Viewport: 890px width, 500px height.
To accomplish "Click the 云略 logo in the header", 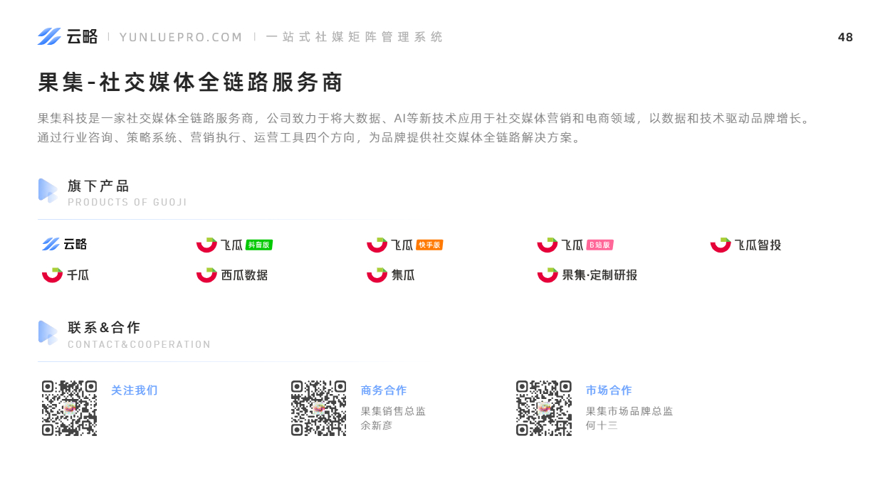I will click(68, 36).
